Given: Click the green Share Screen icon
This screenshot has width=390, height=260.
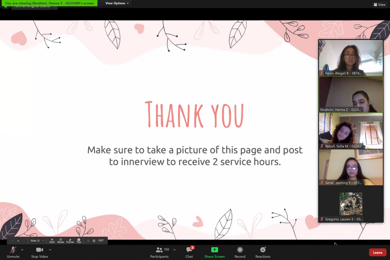Looking at the screenshot, I should coord(214,250).
